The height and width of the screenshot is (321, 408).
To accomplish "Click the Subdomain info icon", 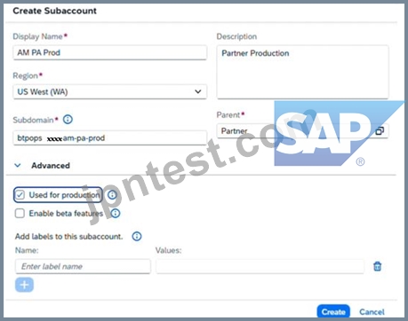I will pyautogui.click(x=68, y=120).
